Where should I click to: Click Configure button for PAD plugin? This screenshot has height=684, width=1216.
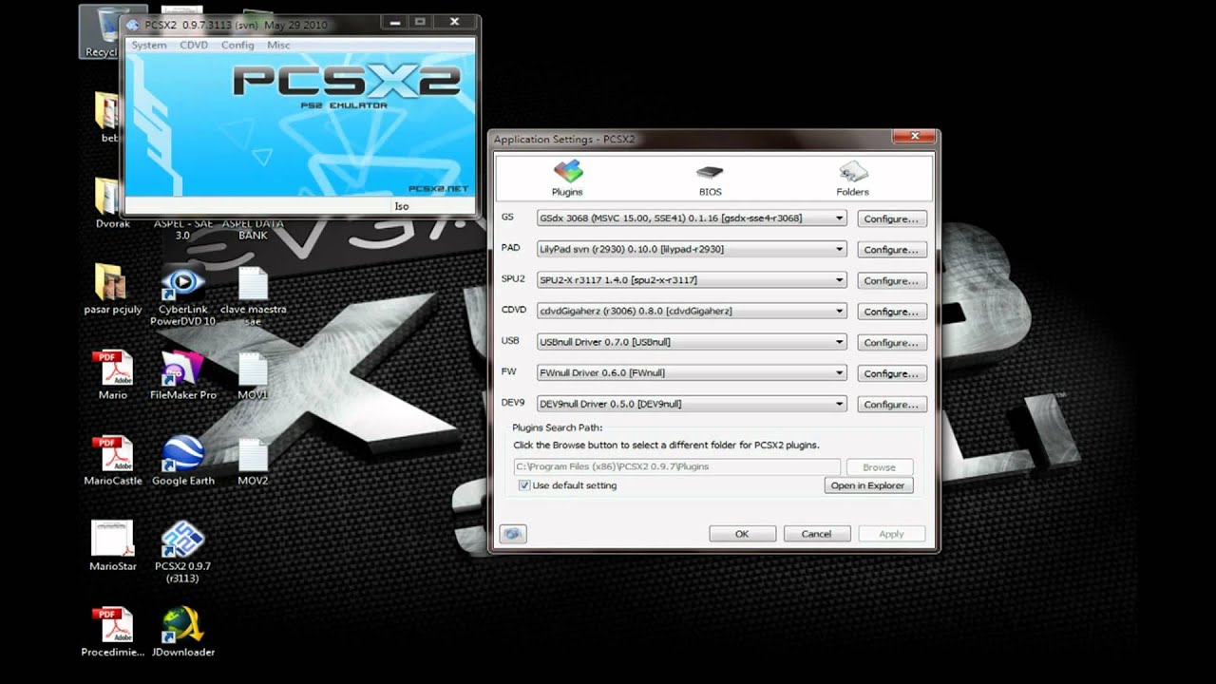click(x=891, y=250)
